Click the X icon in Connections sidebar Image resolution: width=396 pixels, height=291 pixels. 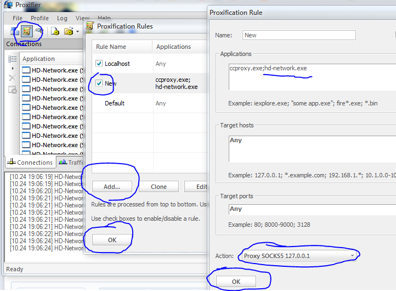(x=13, y=79)
